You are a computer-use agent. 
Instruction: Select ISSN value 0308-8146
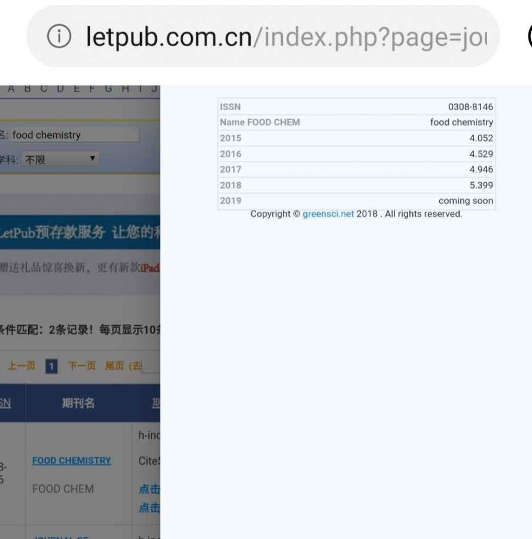pos(470,107)
